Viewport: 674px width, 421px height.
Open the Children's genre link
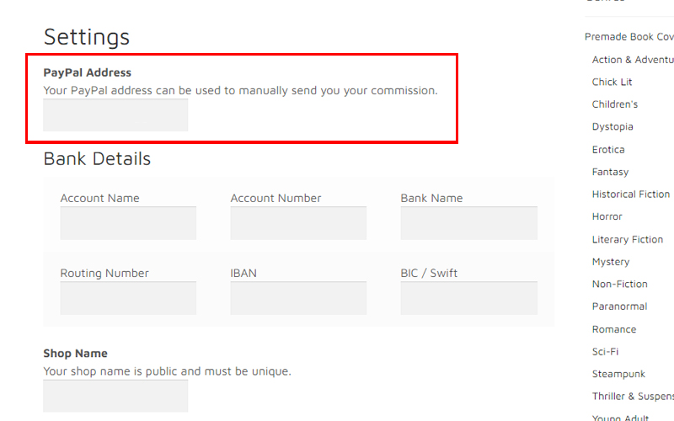coord(615,104)
